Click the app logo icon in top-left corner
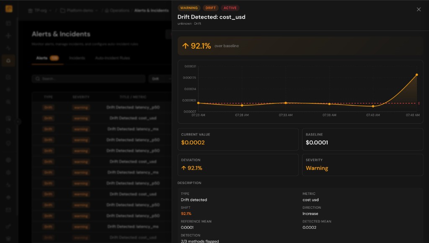This screenshot has width=429, height=243. click(x=8, y=8)
